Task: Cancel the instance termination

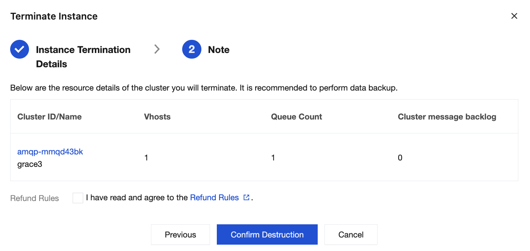Action: click(x=350, y=234)
